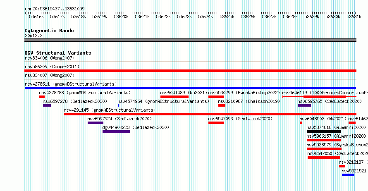The width and height of the screenshot is (368, 191).
Task: Select the small red nsv4278288 feature bar
Action: [42, 97]
